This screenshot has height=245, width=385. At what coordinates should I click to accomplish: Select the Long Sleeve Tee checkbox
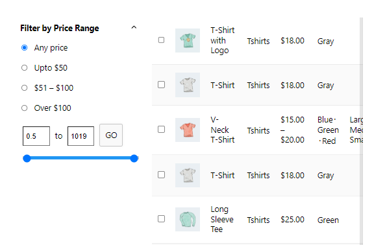click(x=161, y=219)
